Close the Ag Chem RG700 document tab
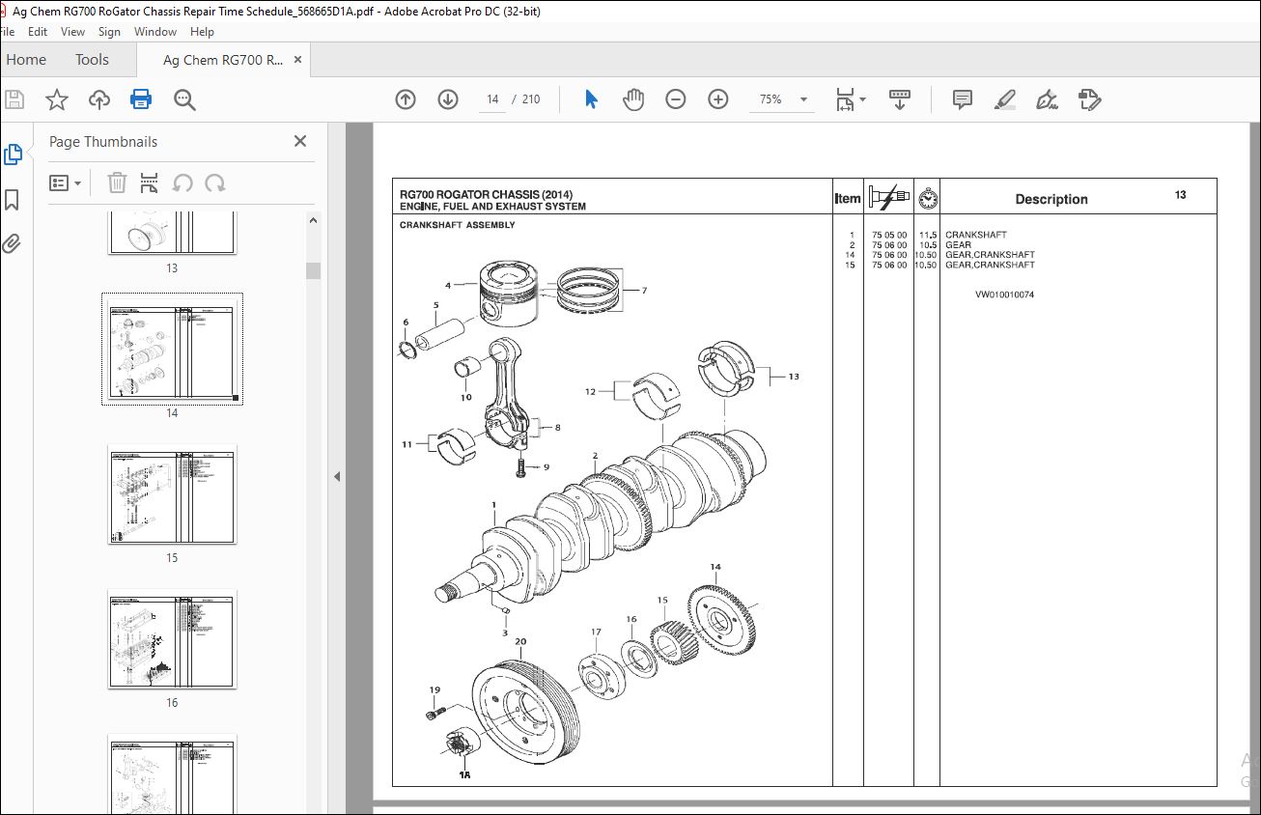 [x=297, y=60]
